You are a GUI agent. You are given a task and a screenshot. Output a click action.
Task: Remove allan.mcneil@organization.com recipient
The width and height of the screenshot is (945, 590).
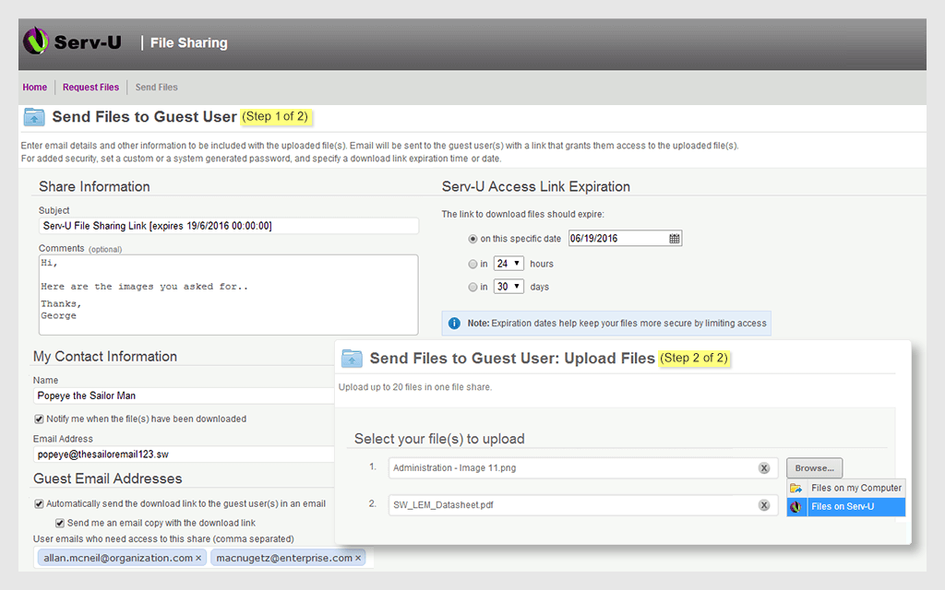click(198, 558)
